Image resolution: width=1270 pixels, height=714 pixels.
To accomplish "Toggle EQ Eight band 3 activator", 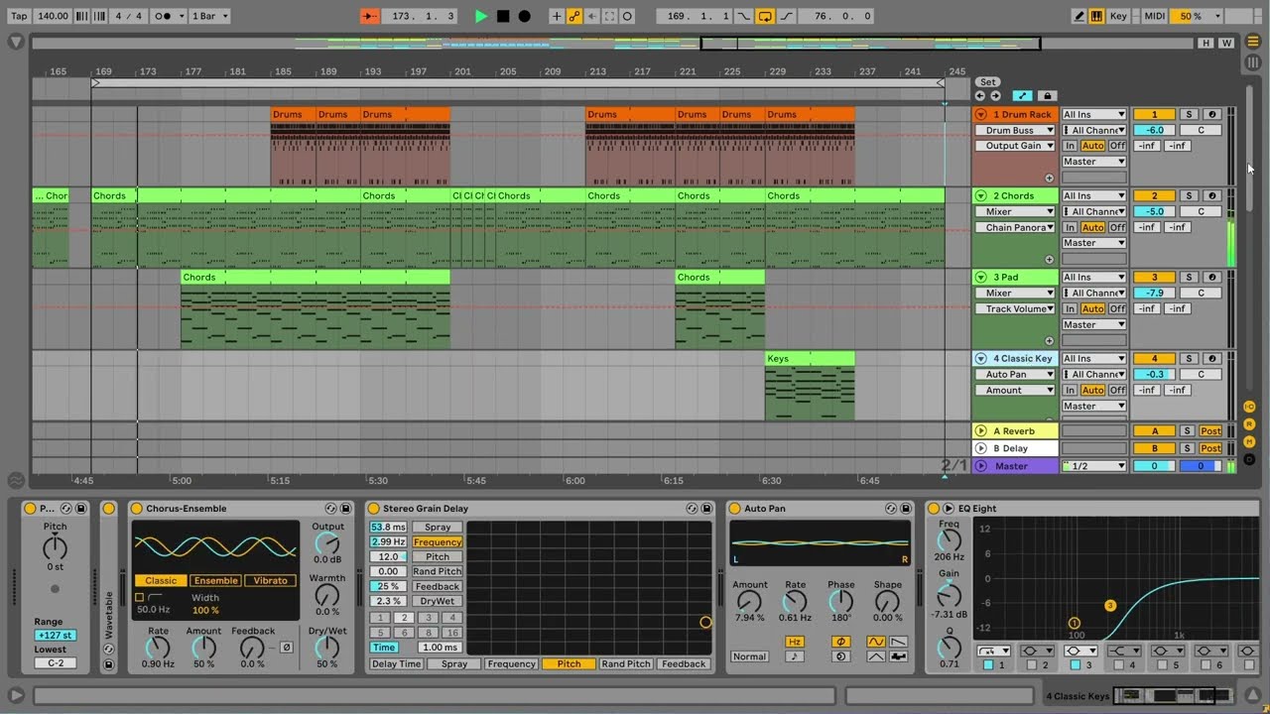I will pos(1075,665).
